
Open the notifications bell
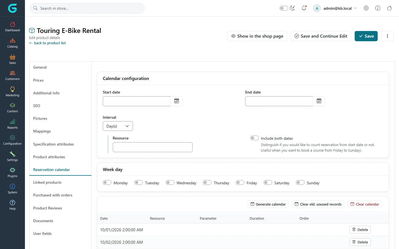(x=304, y=8)
